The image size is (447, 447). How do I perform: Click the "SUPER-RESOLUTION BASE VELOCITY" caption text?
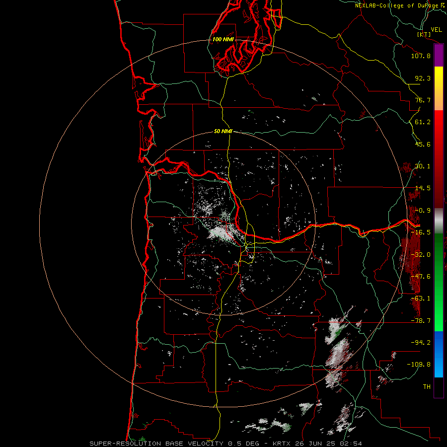[x=157, y=444]
